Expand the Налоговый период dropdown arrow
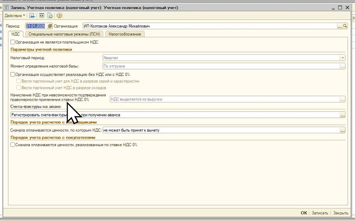This screenshot has height=222, width=355. (x=343, y=58)
